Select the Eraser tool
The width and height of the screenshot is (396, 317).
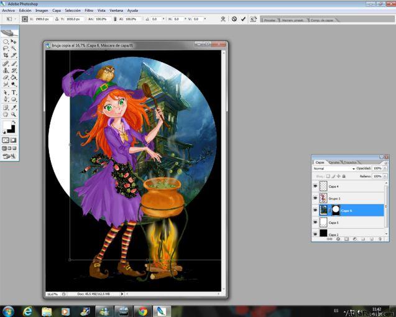click(x=6, y=77)
